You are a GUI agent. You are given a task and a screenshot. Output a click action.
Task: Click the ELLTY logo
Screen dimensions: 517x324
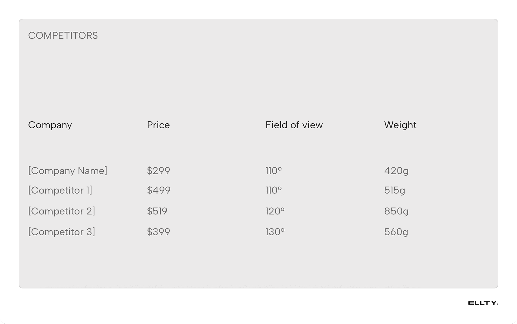(x=483, y=303)
